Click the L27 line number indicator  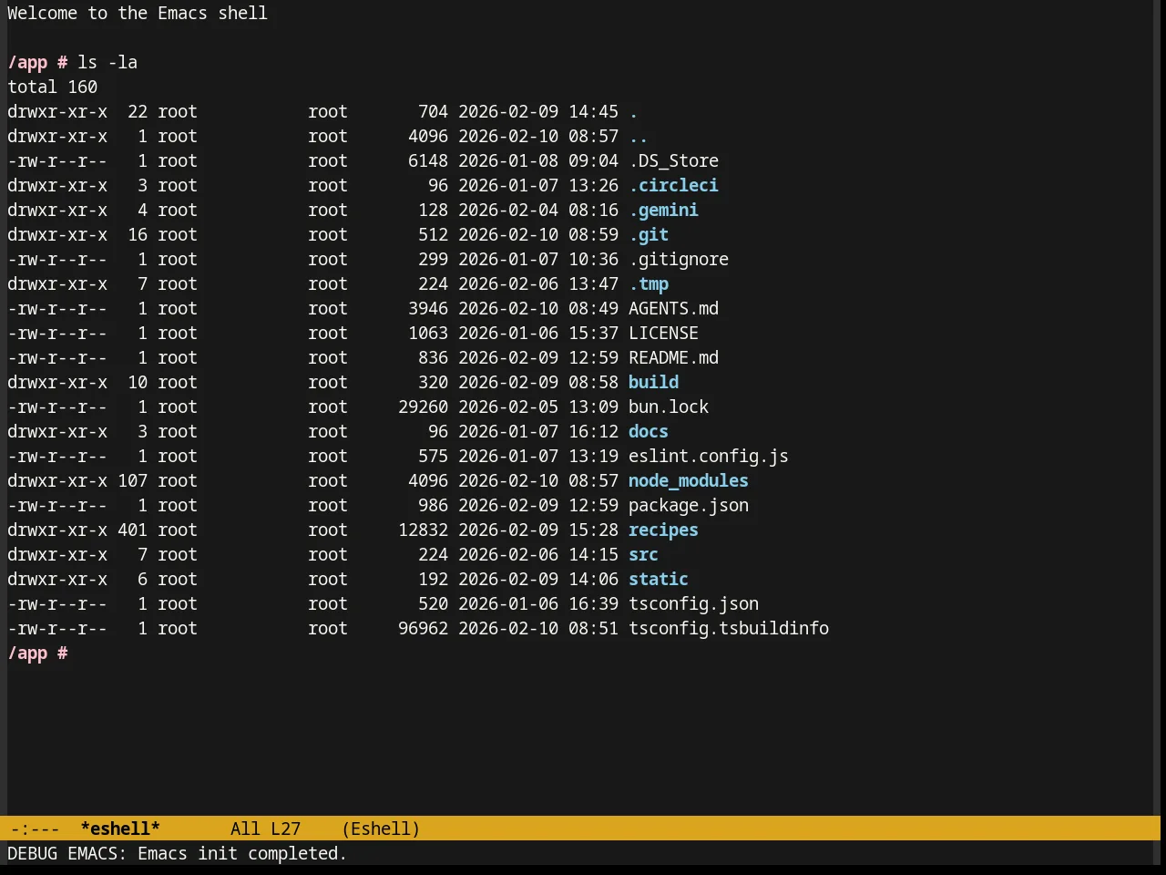[285, 829]
